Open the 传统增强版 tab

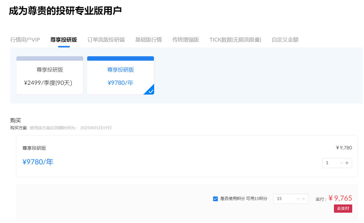click(x=186, y=40)
